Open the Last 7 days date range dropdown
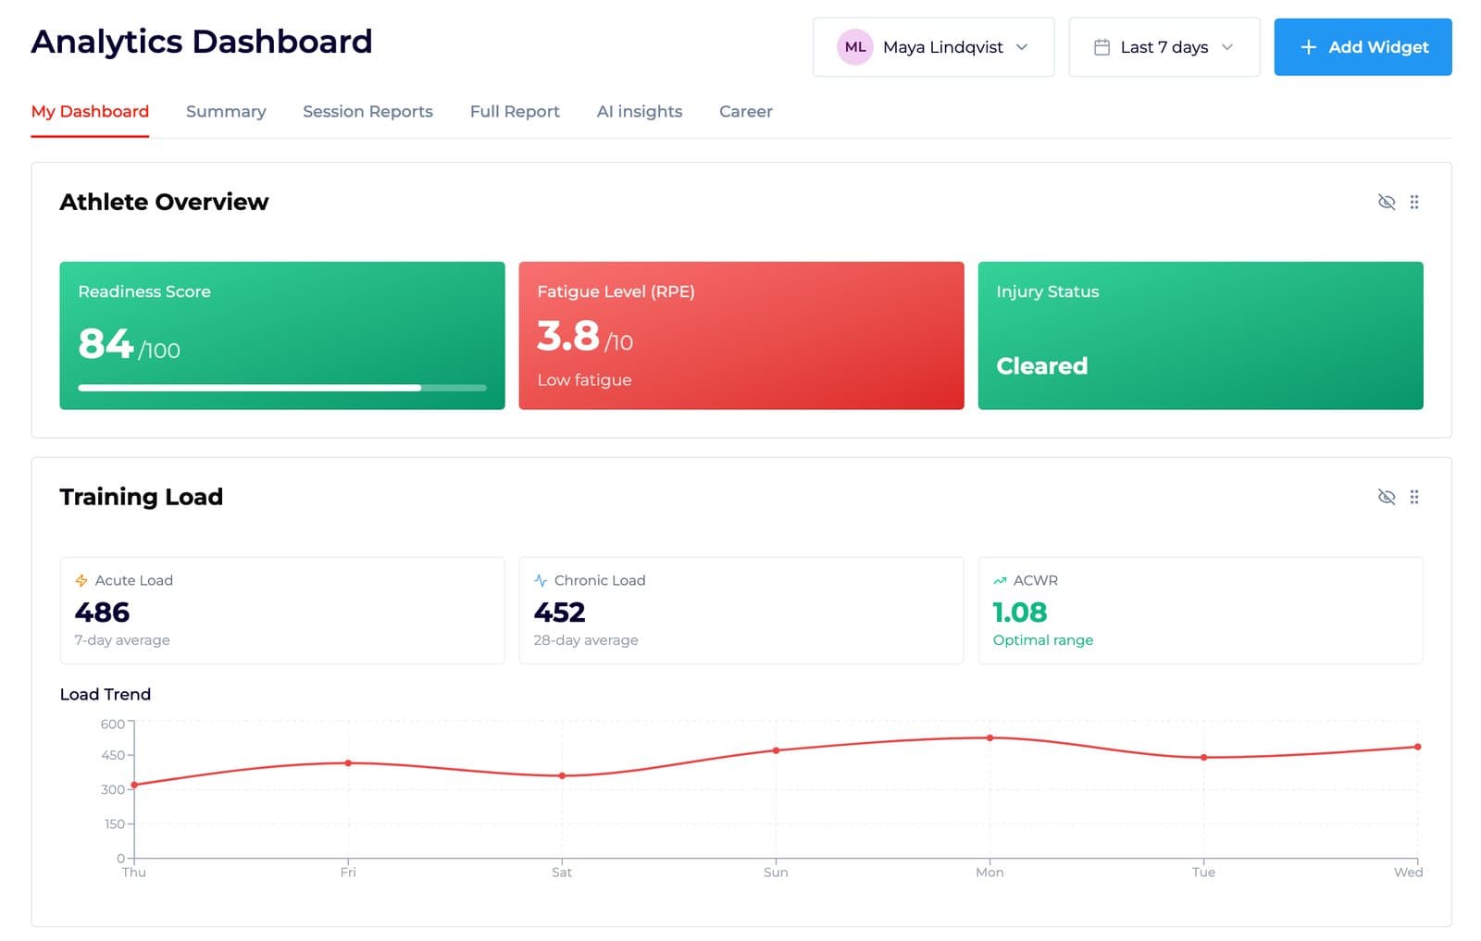The height and width of the screenshot is (941, 1481). tap(1164, 47)
